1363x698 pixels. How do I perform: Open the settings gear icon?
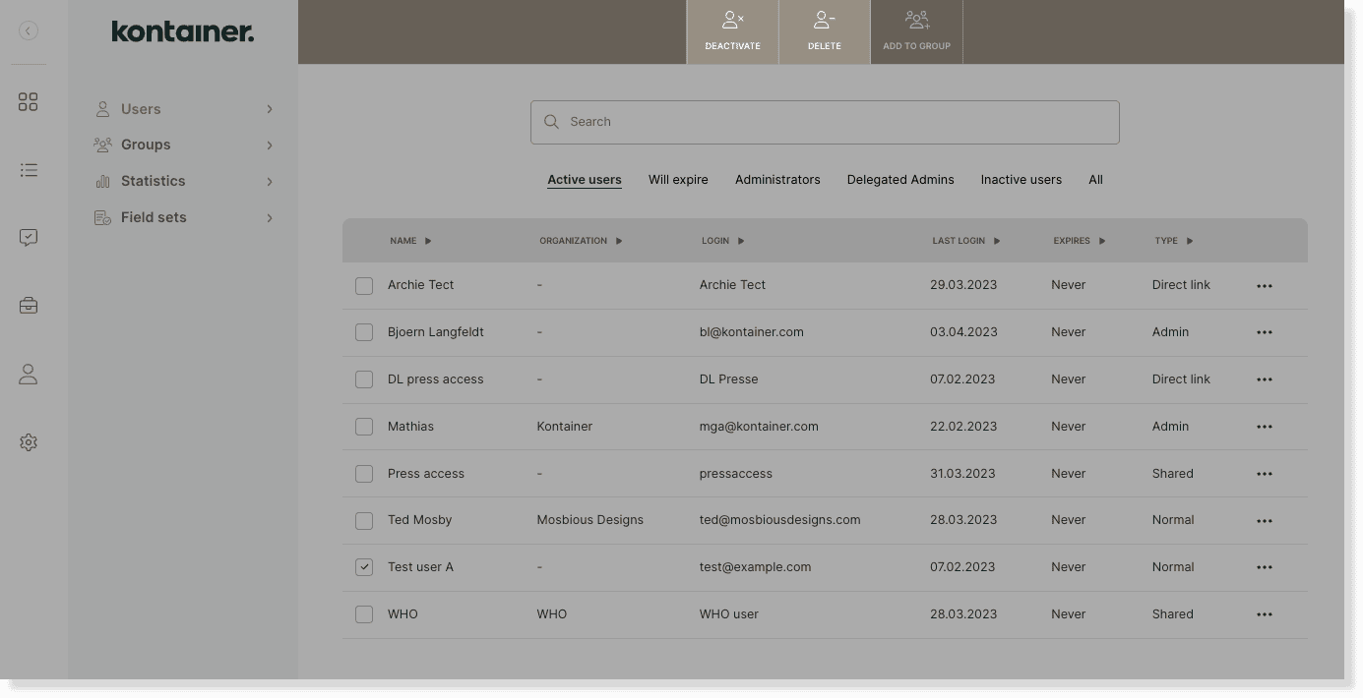point(29,442)
